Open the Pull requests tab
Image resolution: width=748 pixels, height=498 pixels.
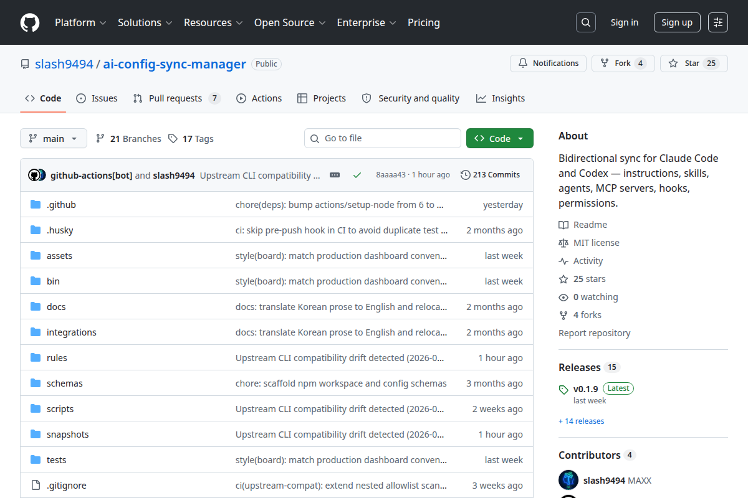click(177, 98)
